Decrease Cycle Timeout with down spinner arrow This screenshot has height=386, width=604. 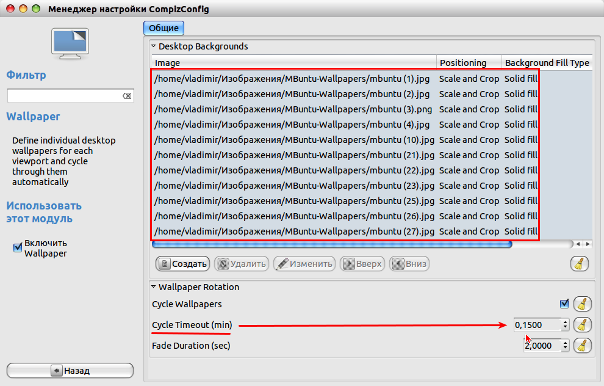pos(565,327)
